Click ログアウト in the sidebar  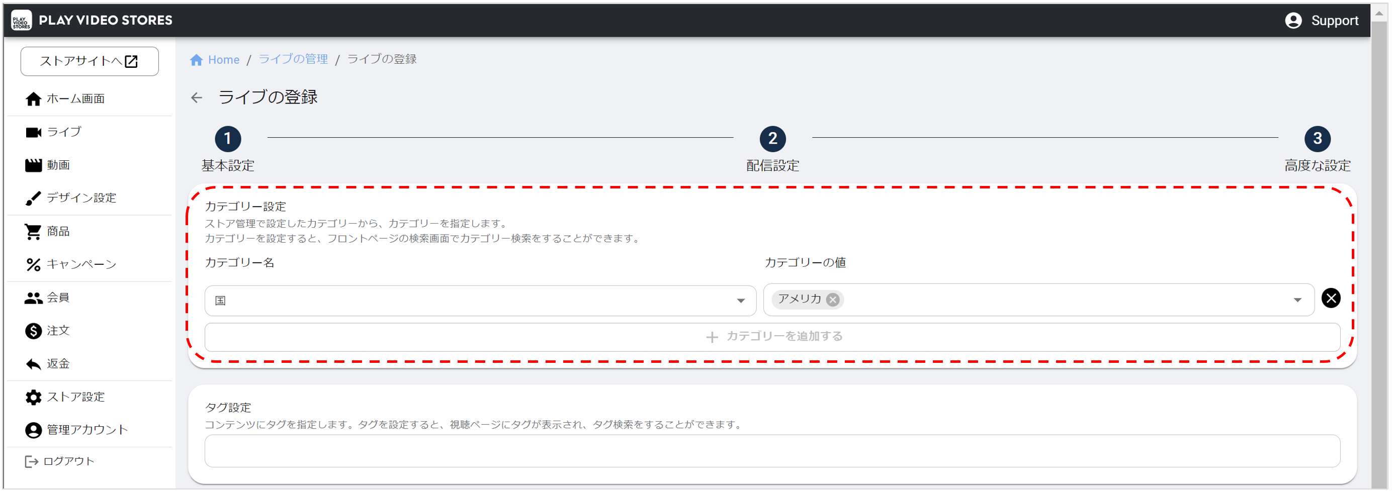[68, 461]
